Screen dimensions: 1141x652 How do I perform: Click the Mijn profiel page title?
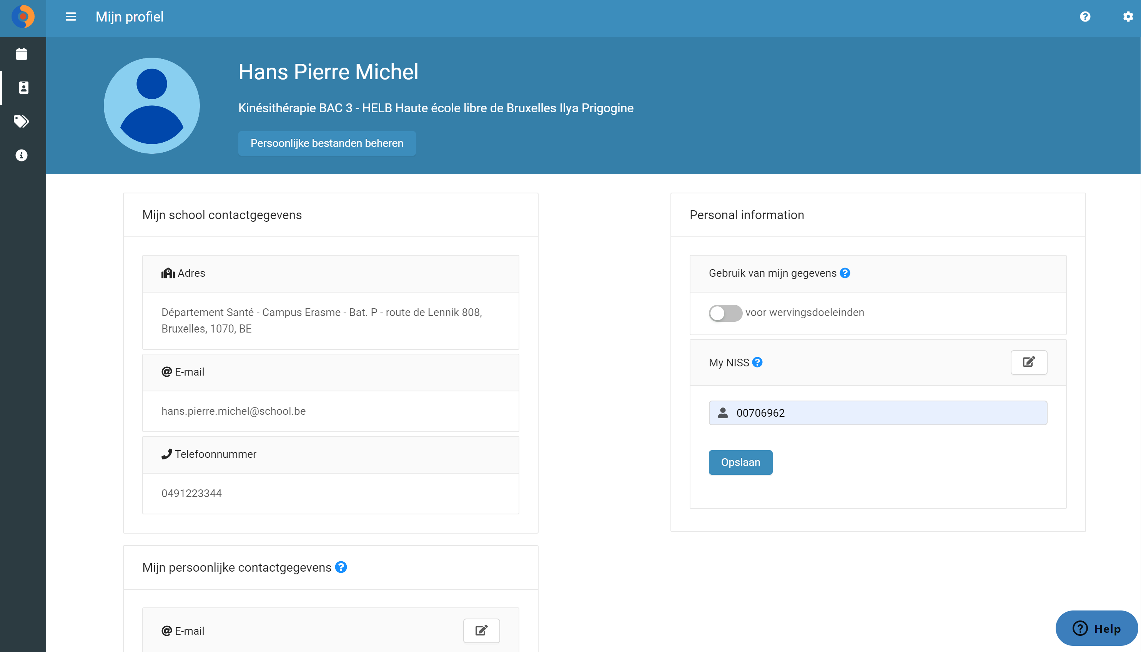click(x=130, y=17)
